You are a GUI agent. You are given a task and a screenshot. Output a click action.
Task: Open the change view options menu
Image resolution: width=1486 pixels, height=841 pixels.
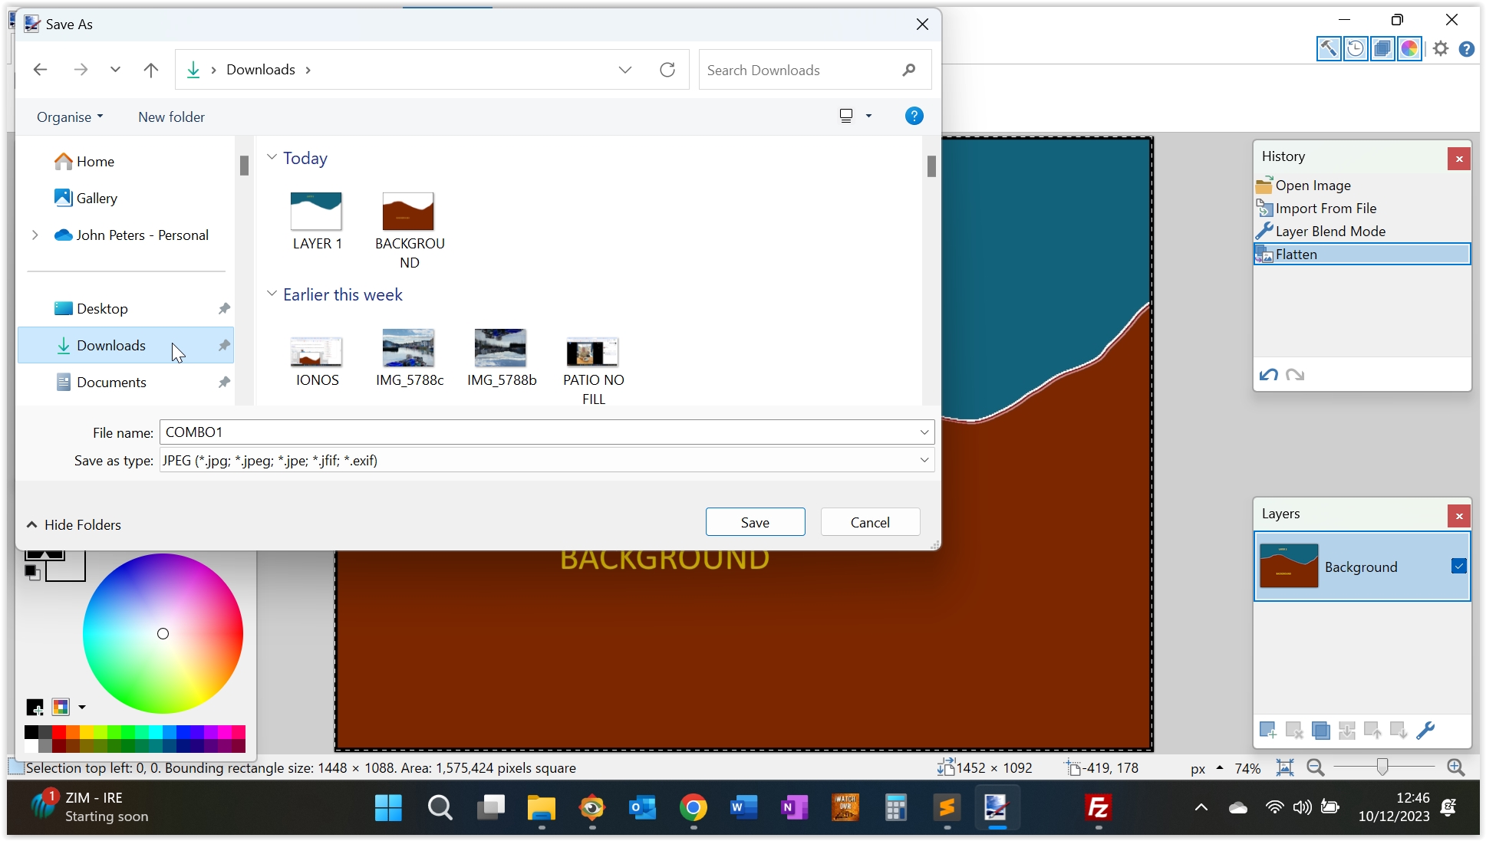[868, 116]
